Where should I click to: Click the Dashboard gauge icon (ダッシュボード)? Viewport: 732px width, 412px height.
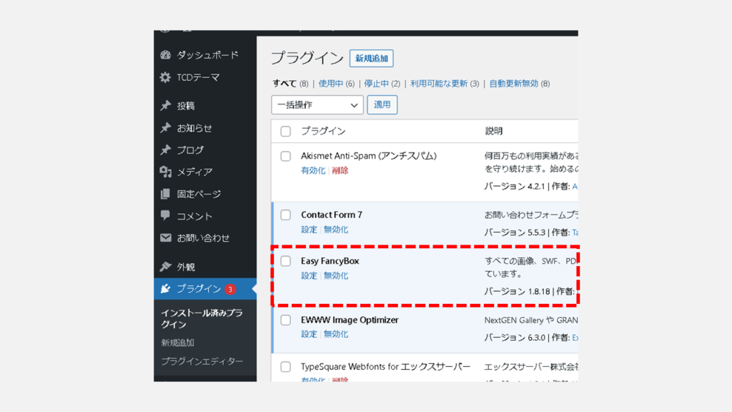point(166,55)
